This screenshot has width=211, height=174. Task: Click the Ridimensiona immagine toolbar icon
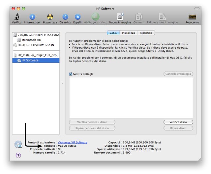[162, 17]
